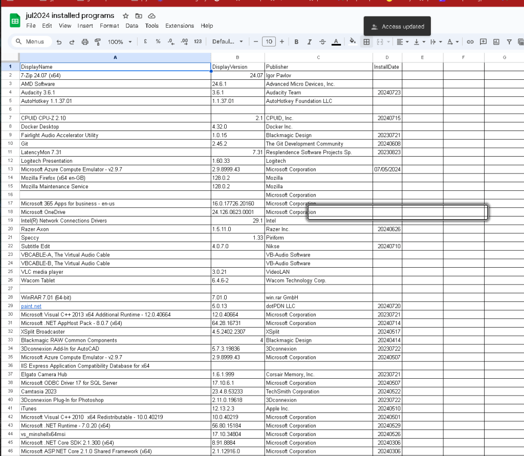Select the Publisher header cell
The height and width of the screenshot is (456, 524).
pyautogui.click(x=318, y=67)
